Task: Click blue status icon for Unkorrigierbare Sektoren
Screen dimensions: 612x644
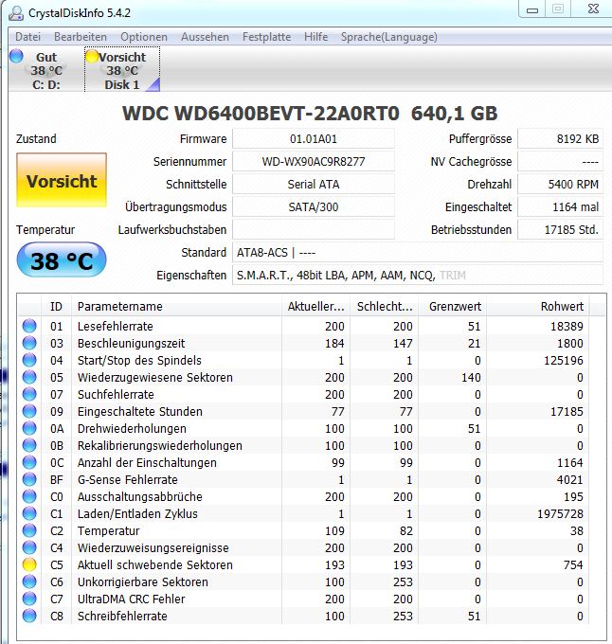Action: pyautogui.click(x=29, y=581)
